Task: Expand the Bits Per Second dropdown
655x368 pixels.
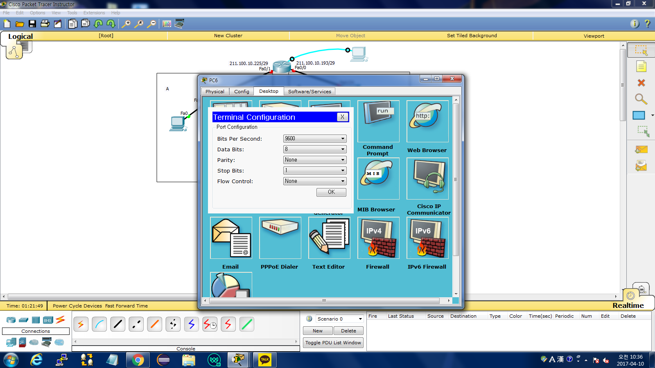Action: click(315, 139)
